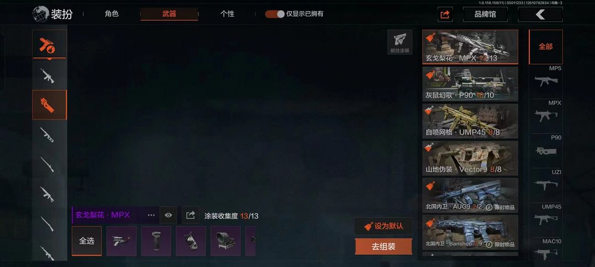Screen dimensions: 595x267
Task: Switch to the 角色 tab
Action: pyautogui.click(x=112, y=14)
